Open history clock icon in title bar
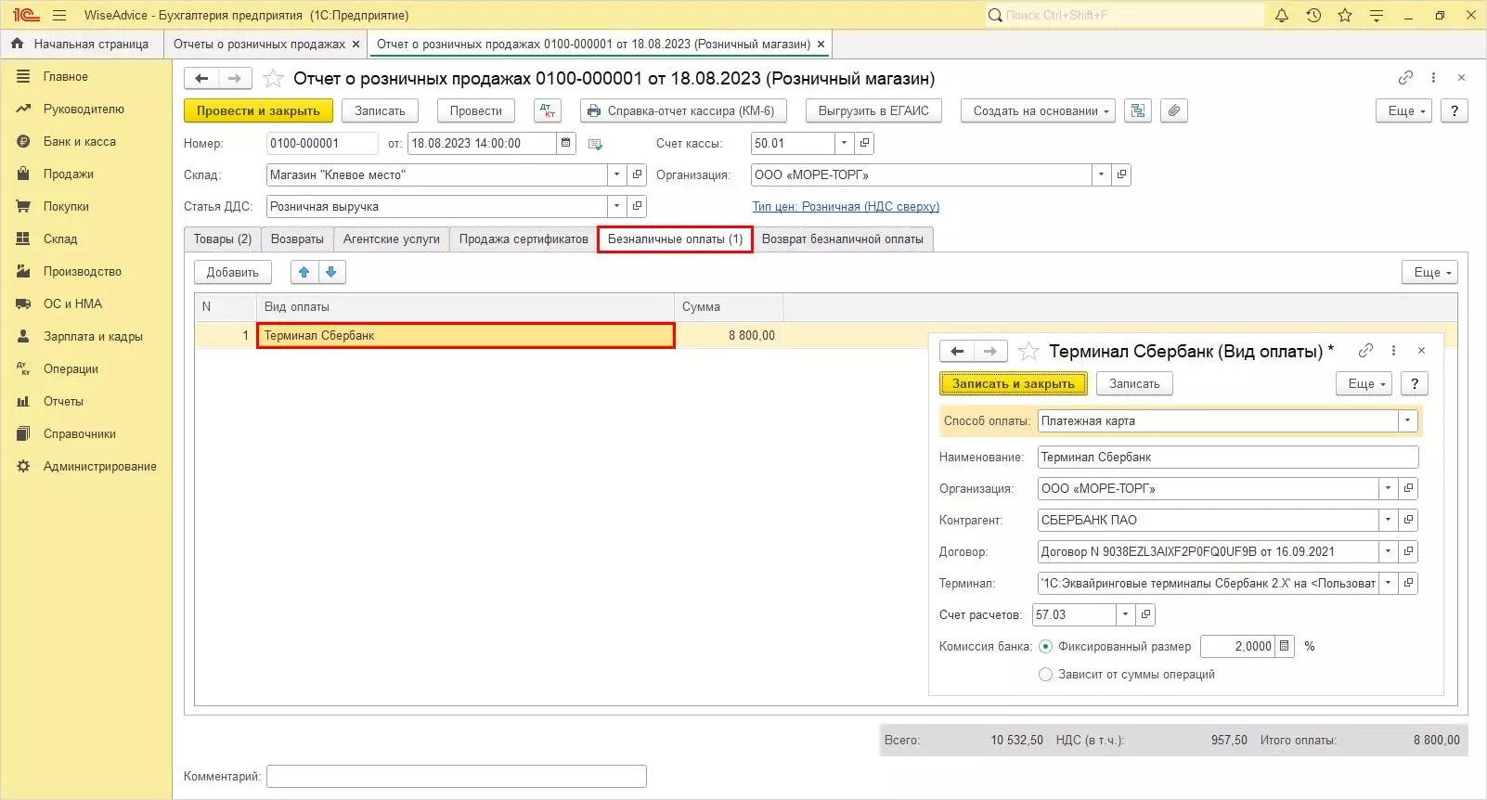1487x800 pixels. pyautogui.click(x=1313, y=16)
